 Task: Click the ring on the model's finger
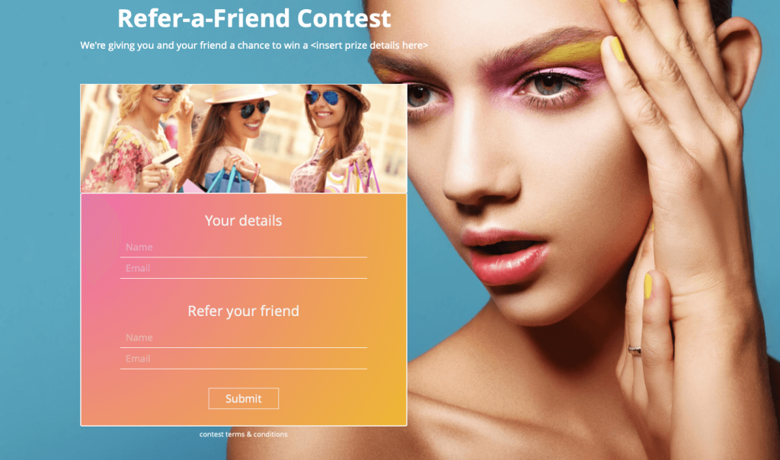click(x=635, y=350)
